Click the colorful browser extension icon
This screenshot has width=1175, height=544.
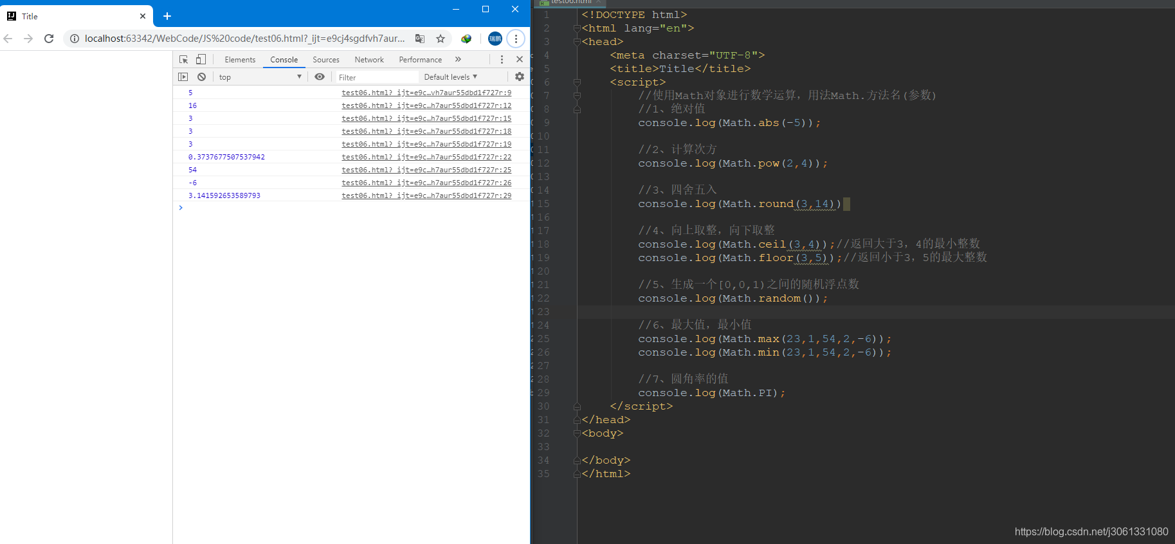click(466, 39)
